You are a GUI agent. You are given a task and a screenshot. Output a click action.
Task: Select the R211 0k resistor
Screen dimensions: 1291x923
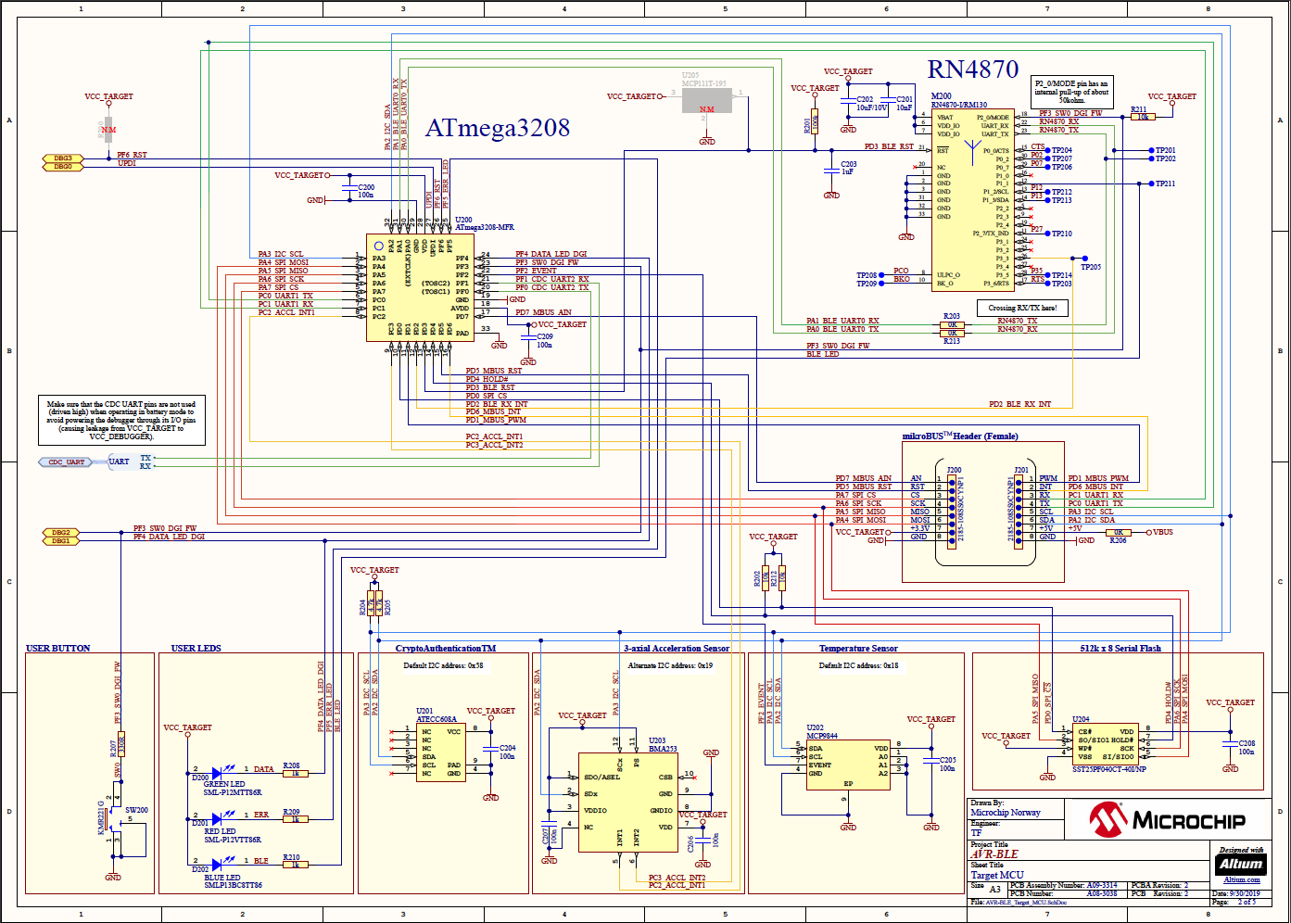tap(1143, 117)
